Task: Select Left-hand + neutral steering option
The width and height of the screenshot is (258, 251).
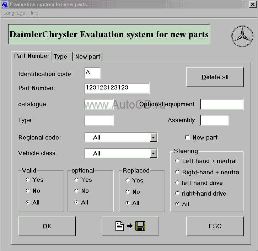Action: pos(177,160)
